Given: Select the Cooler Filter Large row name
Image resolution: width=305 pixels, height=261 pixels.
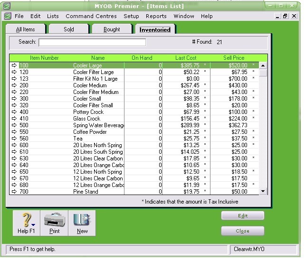Looking at the screenshot, I should click(94, 72).
